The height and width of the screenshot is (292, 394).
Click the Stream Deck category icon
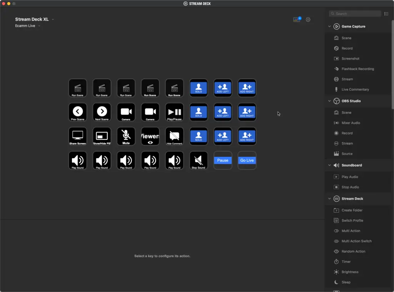click(x=336, y=198)
